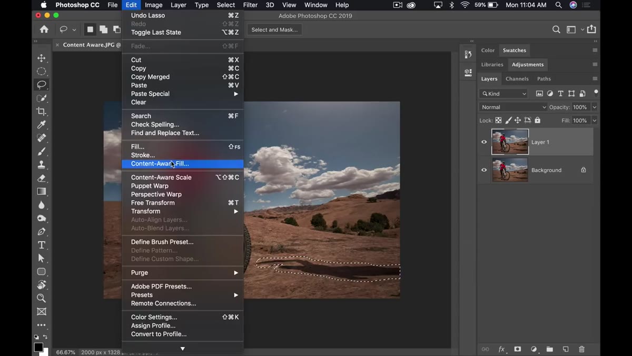Select the Layer 1 thumbnail
The height and width of the screenshot is (356, 632).
pos(510,142)
